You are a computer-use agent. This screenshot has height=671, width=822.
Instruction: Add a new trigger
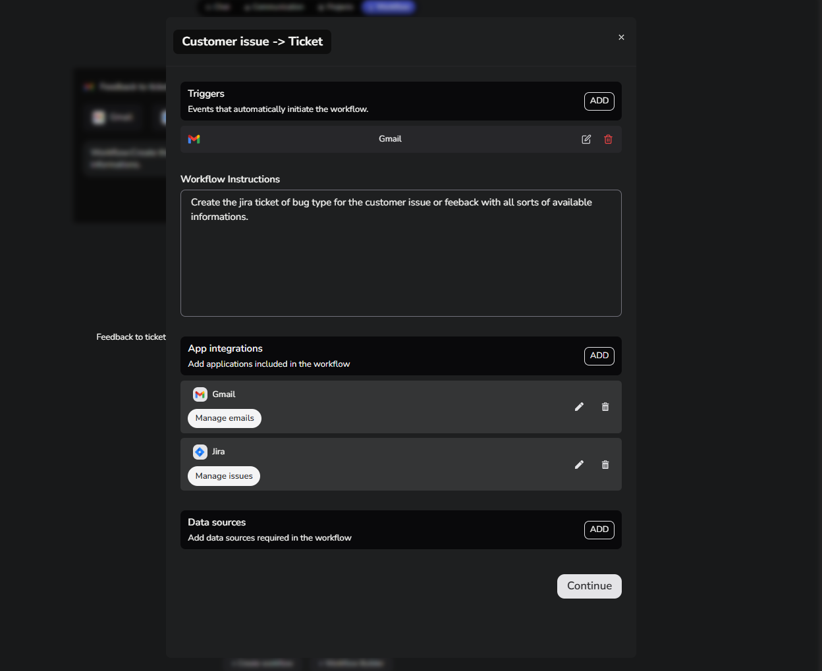pos(599,101)
